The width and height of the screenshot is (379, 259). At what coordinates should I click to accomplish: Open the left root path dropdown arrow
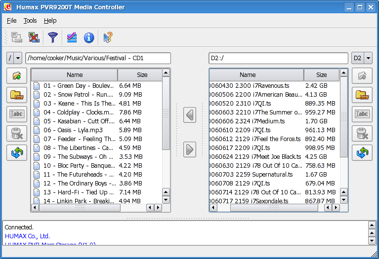18,58
